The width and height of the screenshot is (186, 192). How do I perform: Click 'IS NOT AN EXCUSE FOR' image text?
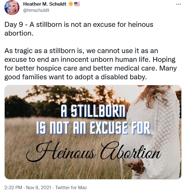tap(93, 128)
